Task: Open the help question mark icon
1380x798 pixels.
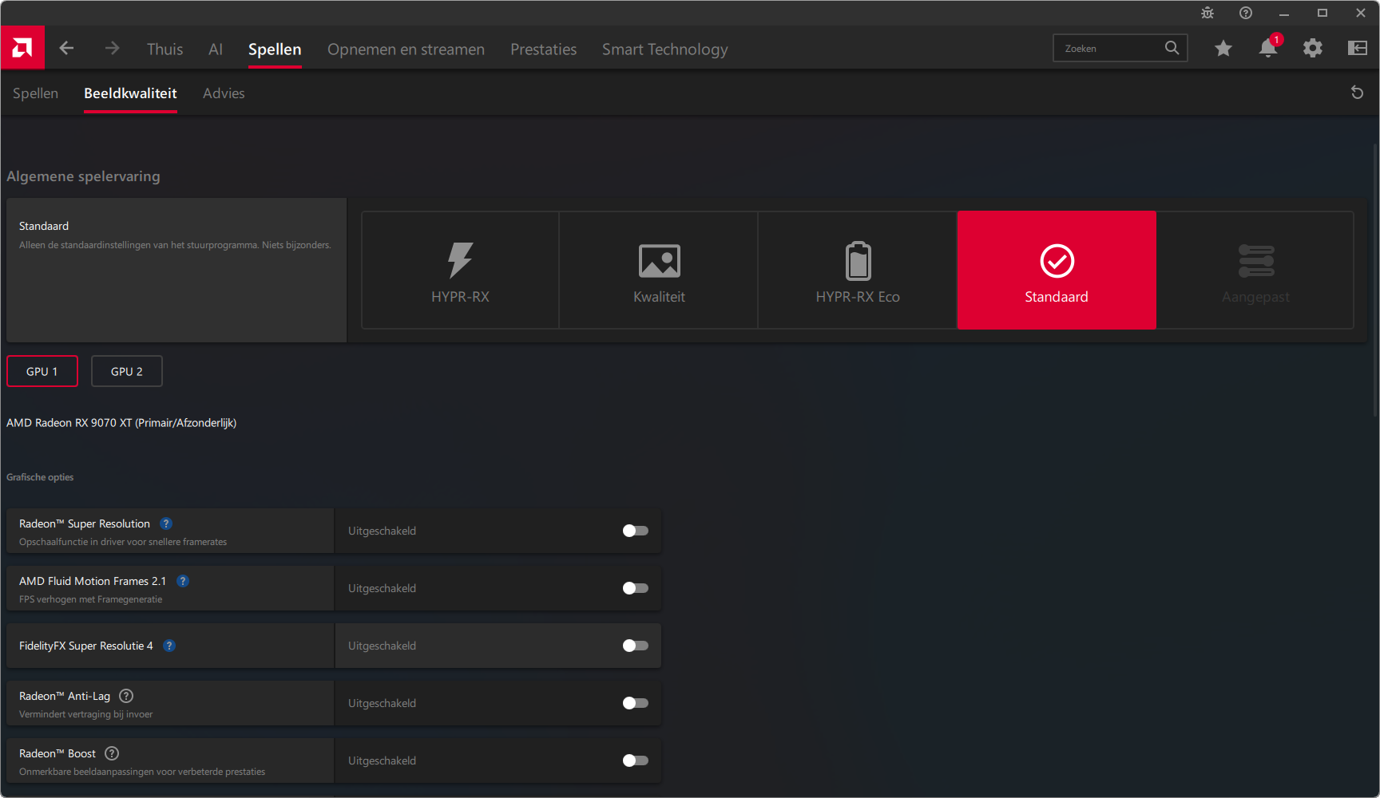Action: [x=1245, y=13]
